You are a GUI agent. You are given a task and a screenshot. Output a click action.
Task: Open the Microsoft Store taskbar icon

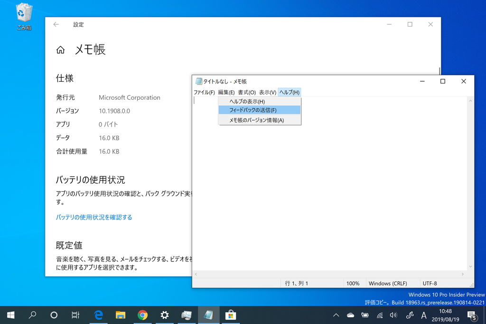231,315
